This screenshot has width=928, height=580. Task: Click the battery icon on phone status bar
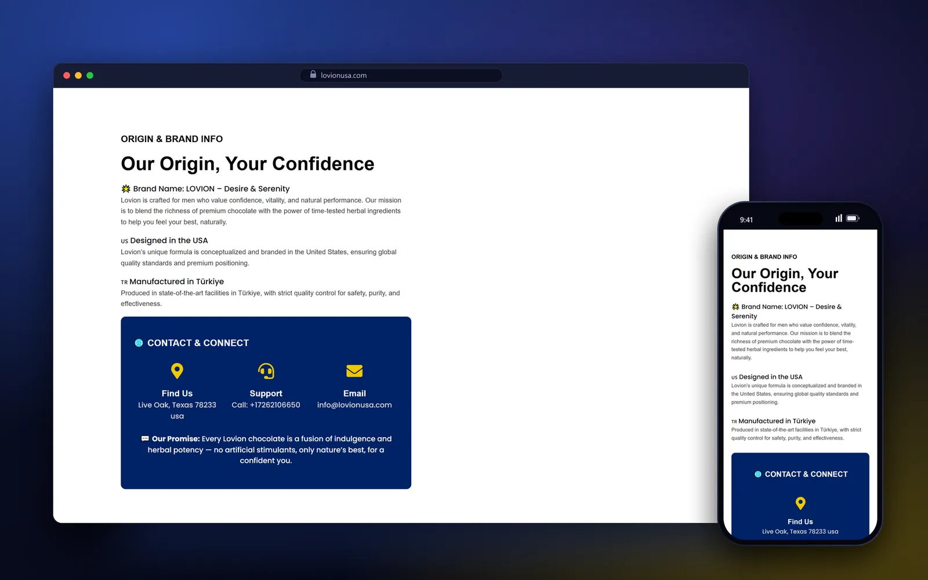853,219
